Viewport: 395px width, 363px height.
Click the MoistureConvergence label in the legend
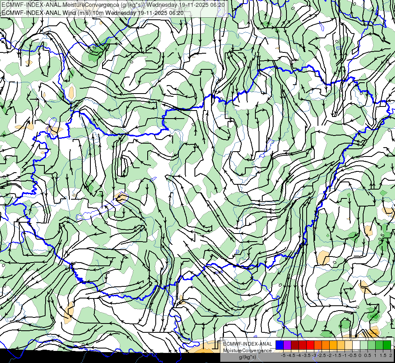(x=247, y=350)
